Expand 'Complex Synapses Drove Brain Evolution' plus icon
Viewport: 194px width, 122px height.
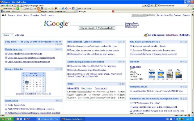[68, 70]
